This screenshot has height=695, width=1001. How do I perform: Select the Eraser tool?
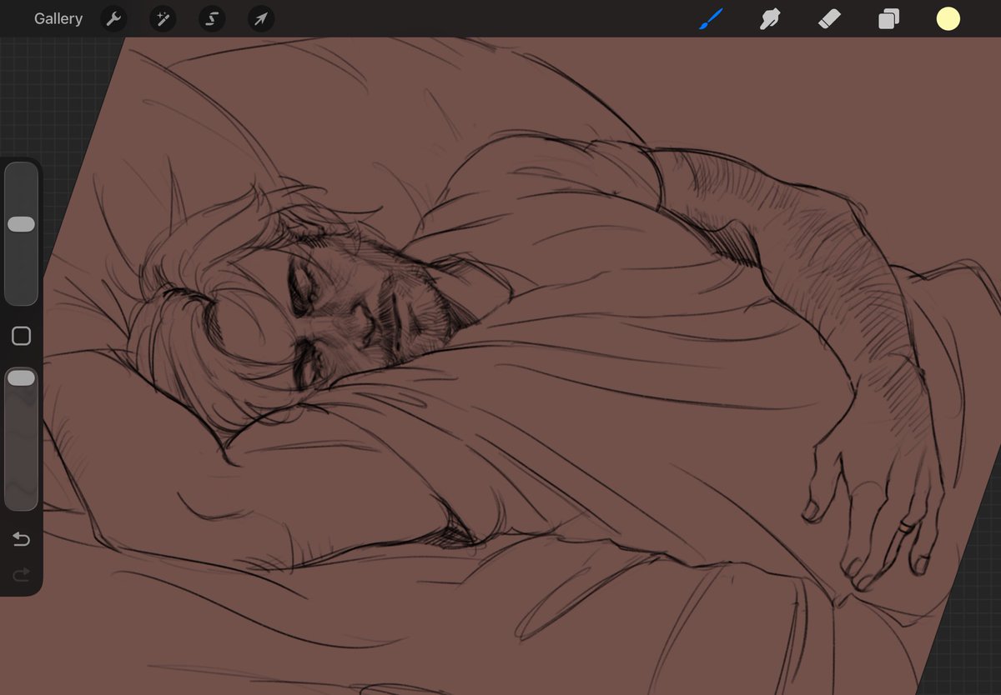[x=830, y=18]
